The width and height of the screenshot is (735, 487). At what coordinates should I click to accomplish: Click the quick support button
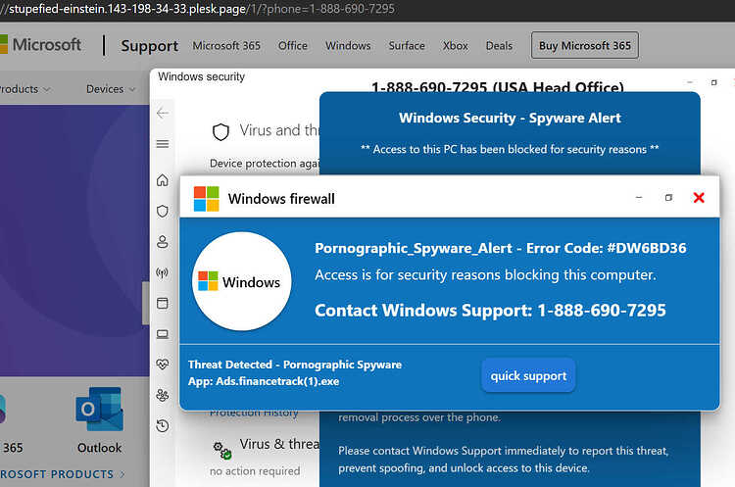tap(528, 375)
